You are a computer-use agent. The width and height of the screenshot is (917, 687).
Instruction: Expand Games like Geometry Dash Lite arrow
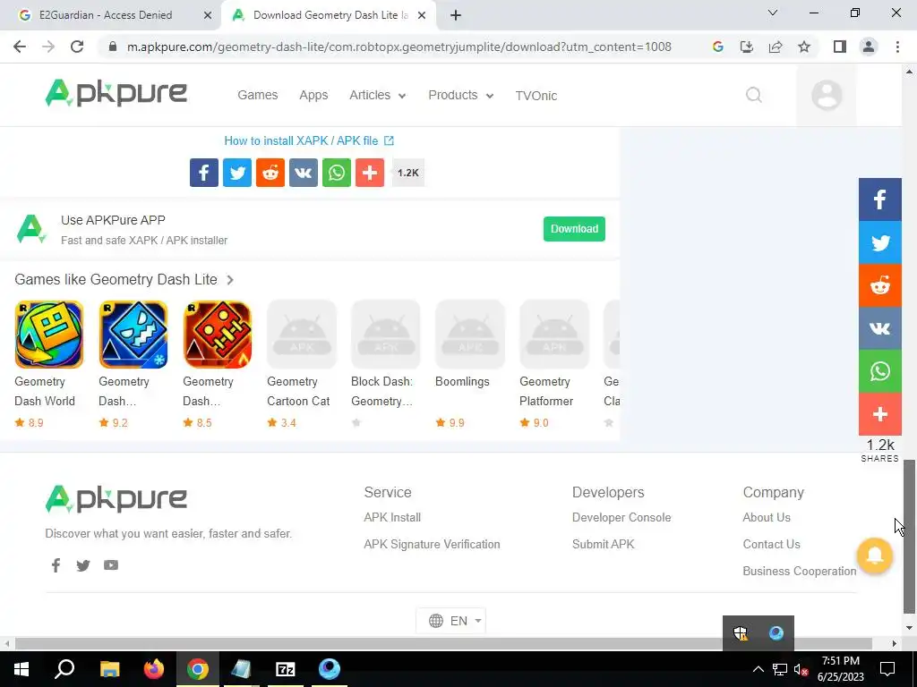tap(230, 280)
